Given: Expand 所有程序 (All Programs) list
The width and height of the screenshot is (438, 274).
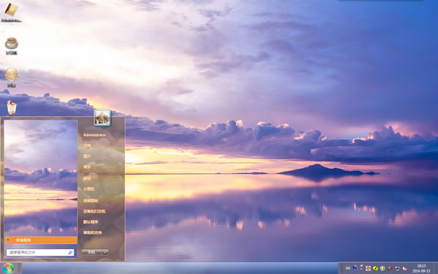Looking at the screenshot, I should coord(41,240).
